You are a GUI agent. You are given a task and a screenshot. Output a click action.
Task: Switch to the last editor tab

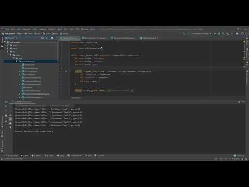[148, 38]
